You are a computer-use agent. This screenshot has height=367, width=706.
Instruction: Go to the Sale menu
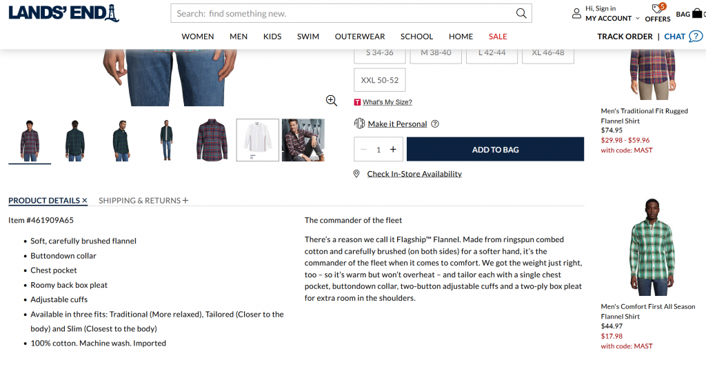click(498, 37)
